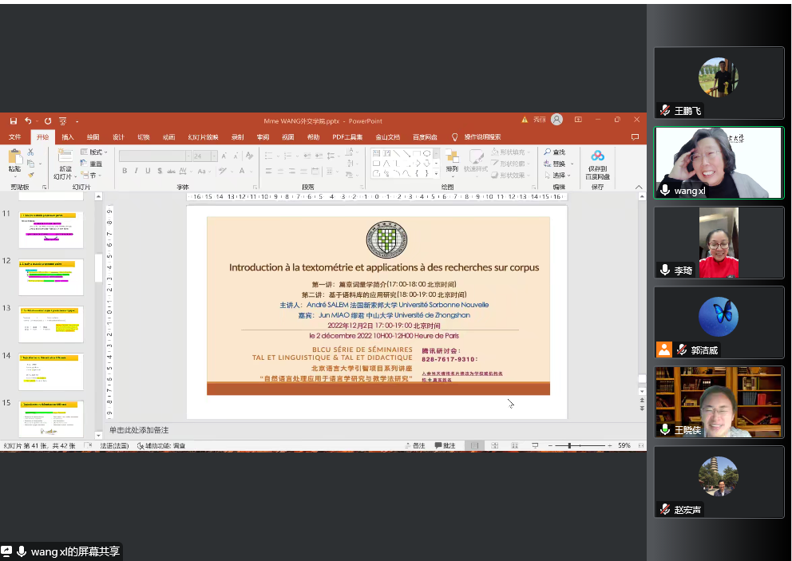
Task: Toggle Bold text formatting
Action: [x=125, y=171]
